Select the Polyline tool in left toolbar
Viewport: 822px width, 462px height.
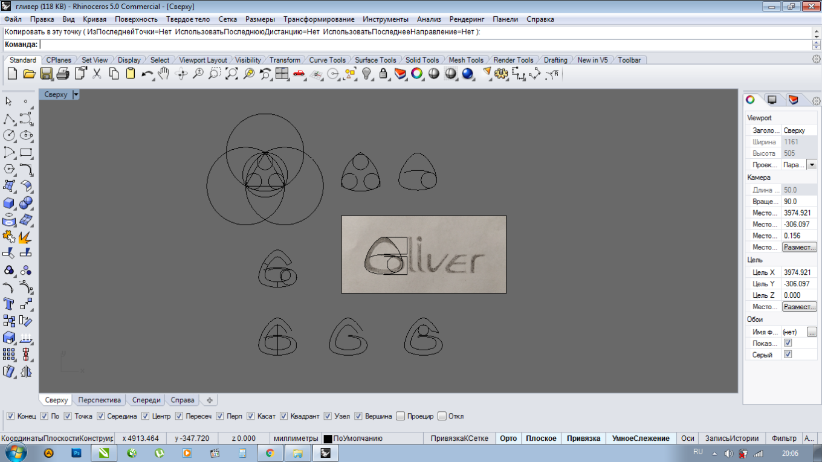tap(9, 119)
